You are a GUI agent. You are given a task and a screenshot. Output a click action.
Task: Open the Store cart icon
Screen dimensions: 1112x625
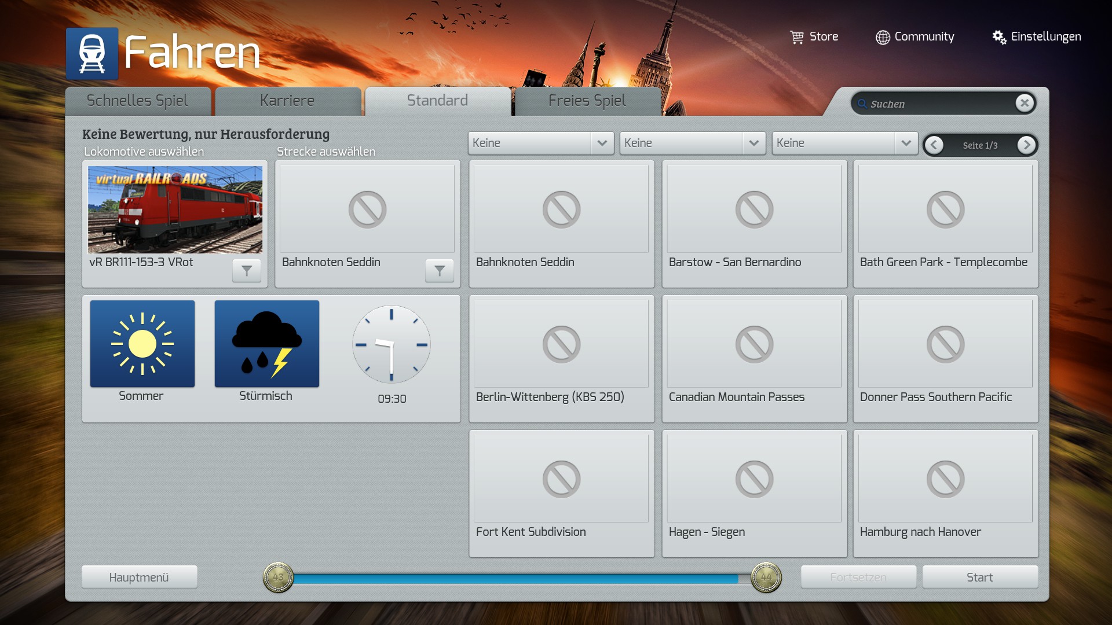pyautogui.click(x=797, y=37)
